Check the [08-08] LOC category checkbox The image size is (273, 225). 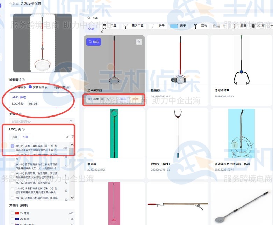[12, 198]
